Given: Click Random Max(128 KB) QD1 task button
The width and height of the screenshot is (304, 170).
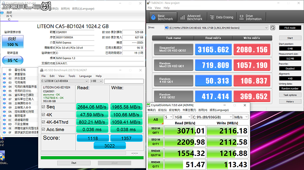Looking at the screenshot, I should tap(173, 65).
